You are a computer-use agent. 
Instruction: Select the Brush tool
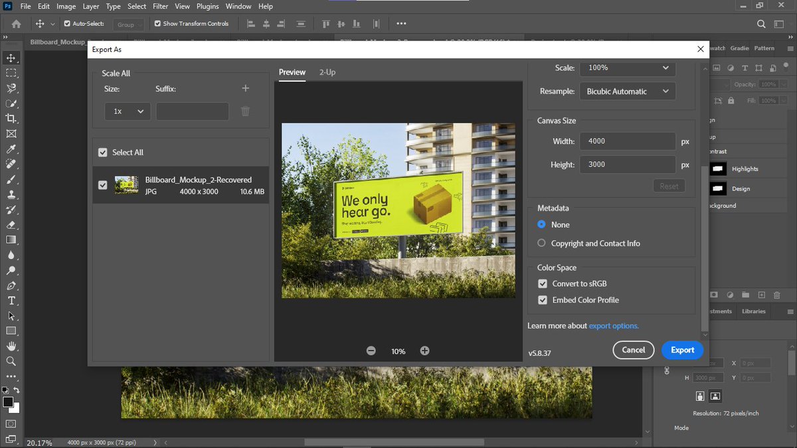[11, 179]
